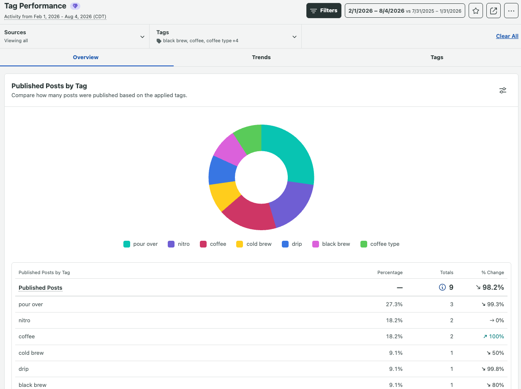Expand the Sources dropdown
Screen dimensions: 521x389
pos(75,36)
